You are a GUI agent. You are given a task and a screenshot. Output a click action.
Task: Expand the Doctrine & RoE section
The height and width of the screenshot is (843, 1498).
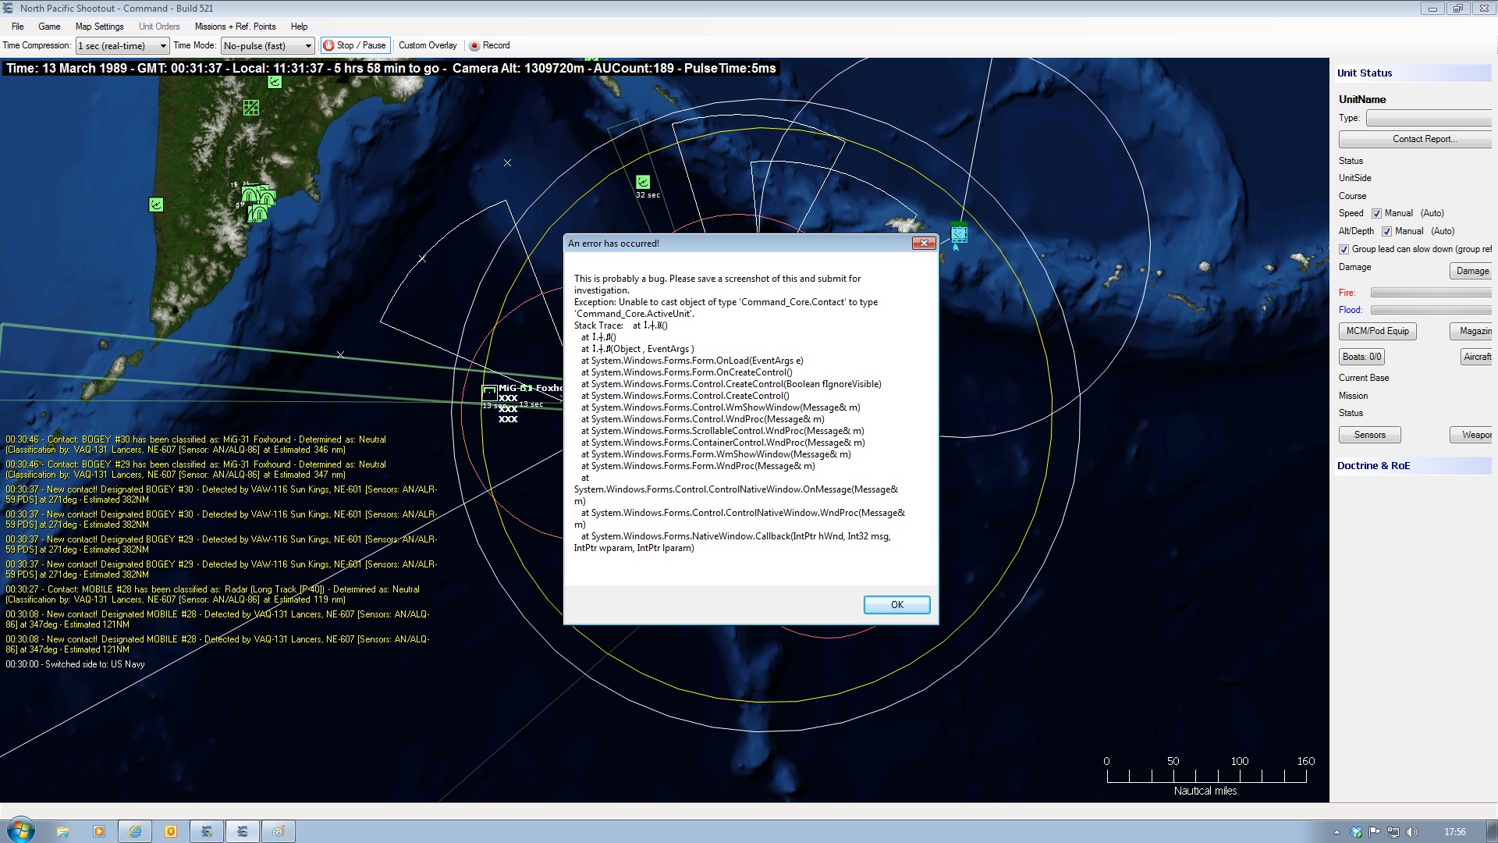click(x=1373, y=465)
